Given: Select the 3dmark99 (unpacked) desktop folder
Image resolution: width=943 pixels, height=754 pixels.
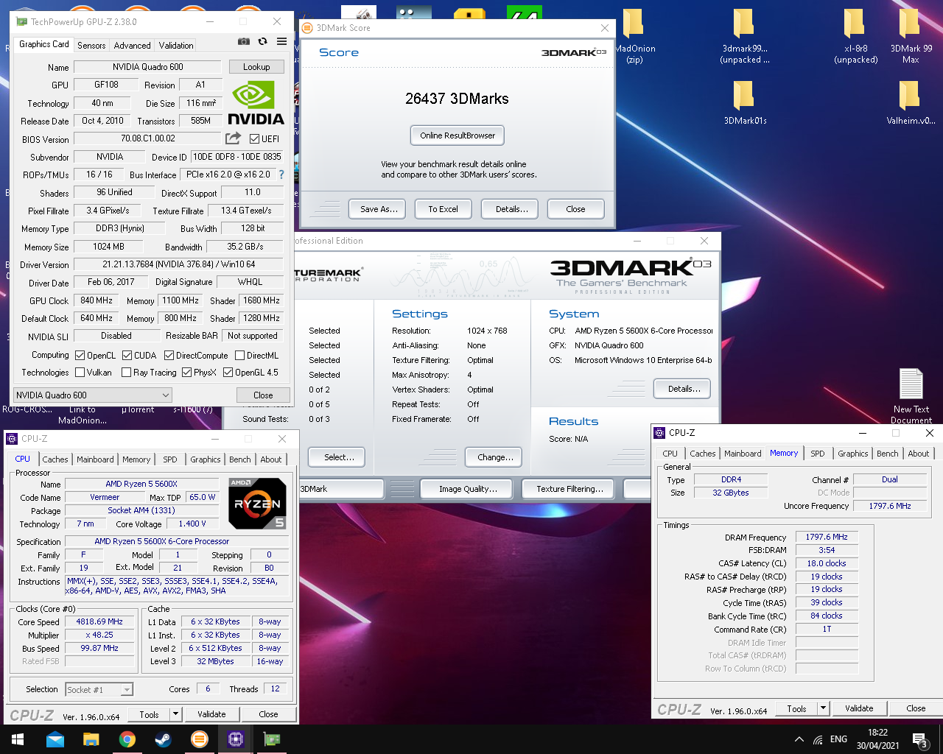Looking at the screenshot, I should pyautogui.click(x=744, y=36).
